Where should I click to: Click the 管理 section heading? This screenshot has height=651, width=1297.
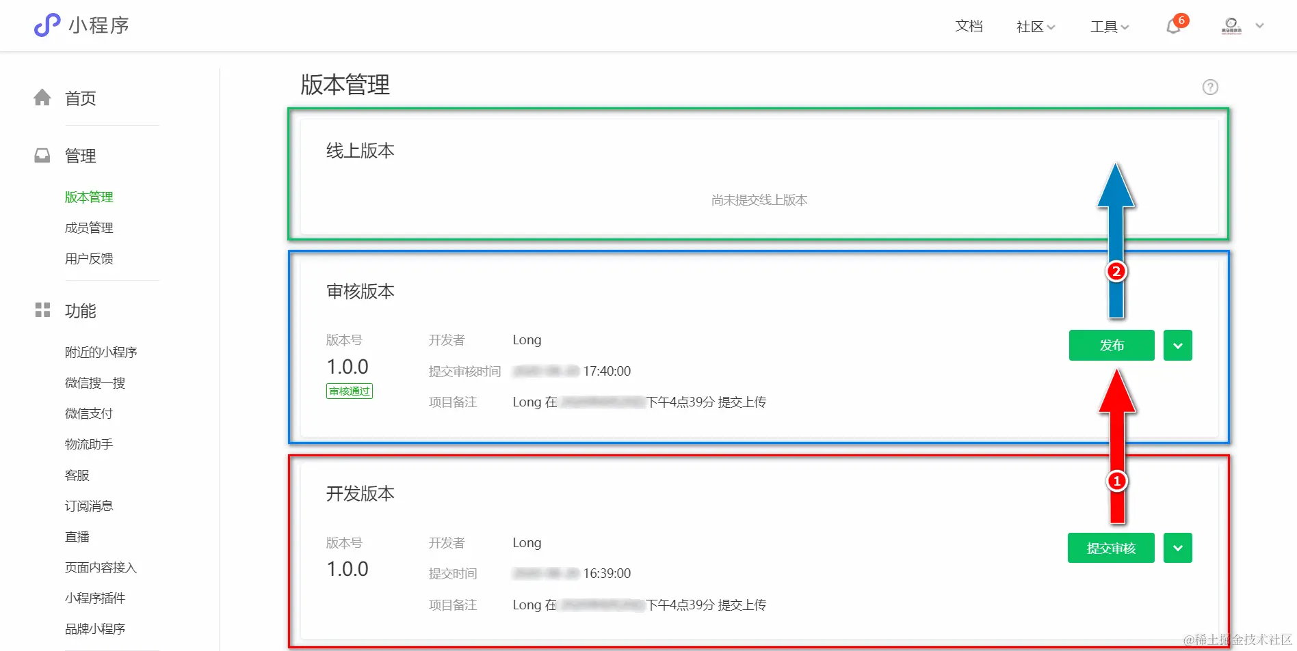[x=81, y=156]
